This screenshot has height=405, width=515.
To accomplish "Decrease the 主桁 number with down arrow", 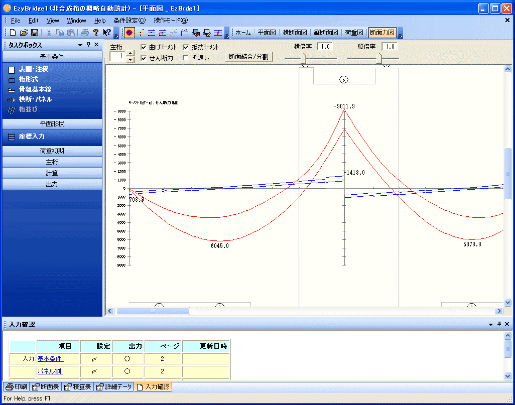I will click(x=131, y=59).
